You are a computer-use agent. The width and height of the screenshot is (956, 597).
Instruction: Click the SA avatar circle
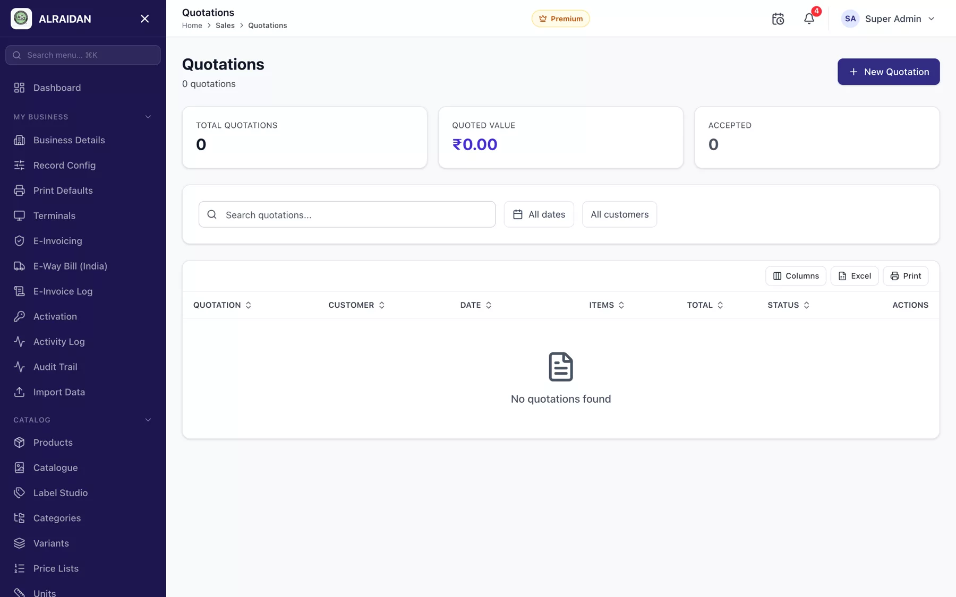[850, 19]
